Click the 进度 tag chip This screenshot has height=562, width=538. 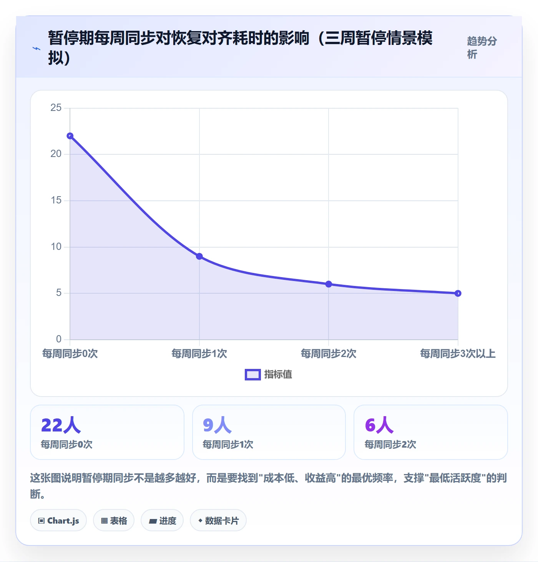click(x=162, y=521)
